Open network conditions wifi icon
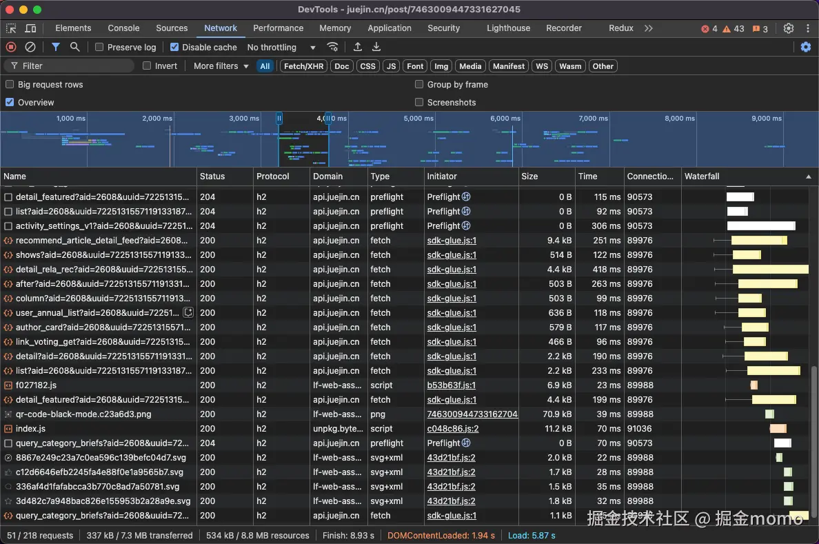 [332, 47]
